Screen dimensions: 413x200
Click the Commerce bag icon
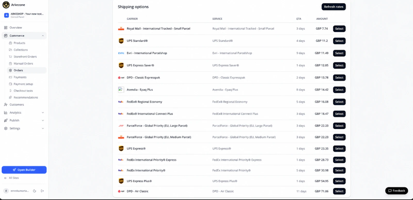[x=6, y=36]
